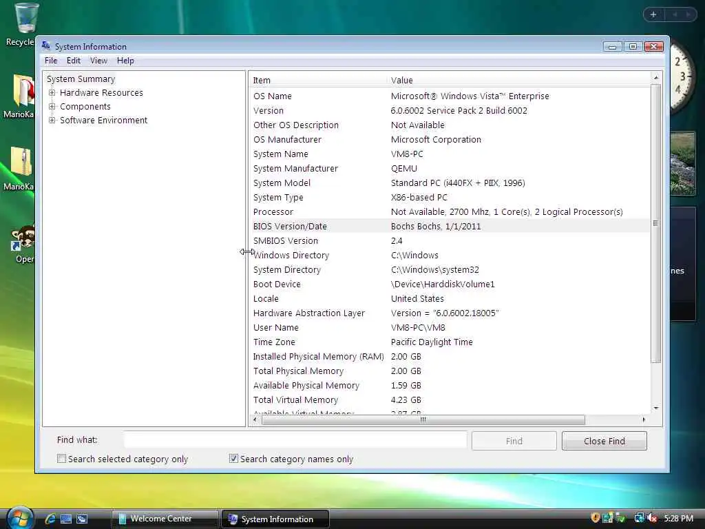Open the Help menu
Image resolution: width=705 pixels, height=529 pixels.
tap(125, 61)
